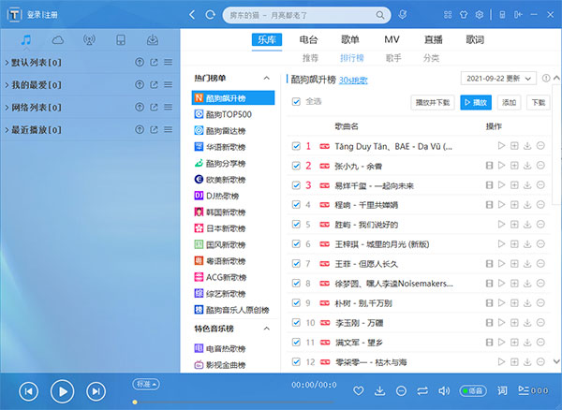
Task: Open the download manager sidebar icon
Action: coord(153,39)
